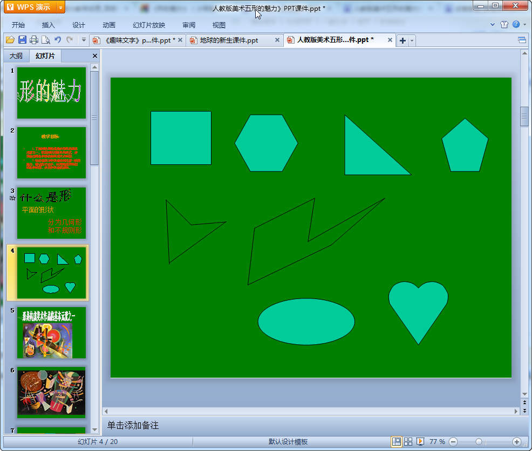Select slide 2 thumbnail 教学目标
This screenshot has width=532, height=451.
click(x=52, y=152)
